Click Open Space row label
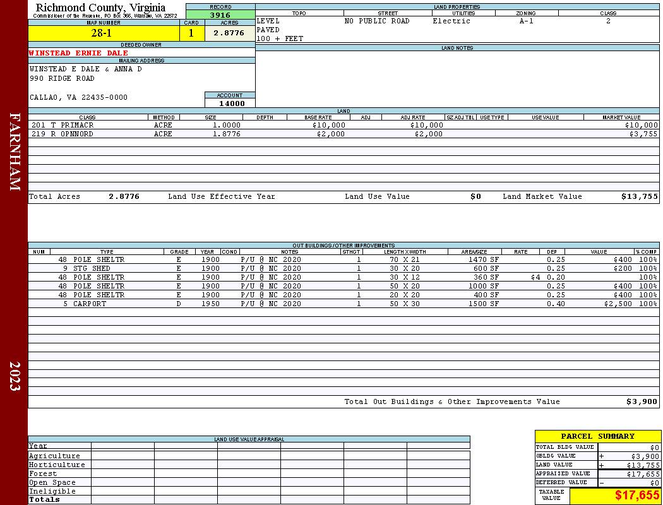This screenshot has width=663, height=505. pyautogui.click(x=52, y=483)
